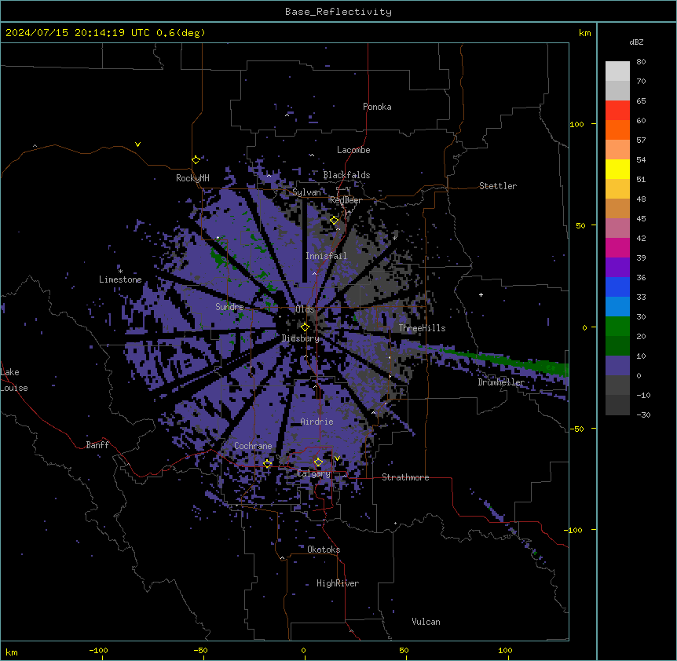Click the Lacombe city label
The width and height of the screenshot is (677, 661).
click(x=353, y=150)
